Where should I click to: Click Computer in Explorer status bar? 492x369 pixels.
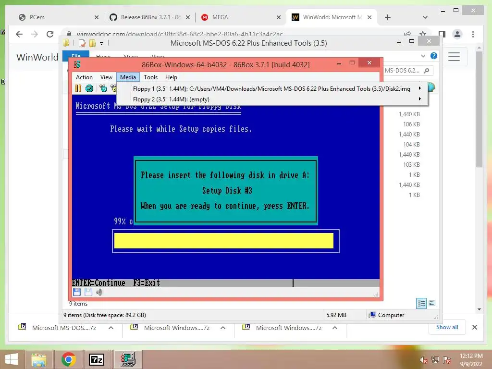click(x=387, y=315)
